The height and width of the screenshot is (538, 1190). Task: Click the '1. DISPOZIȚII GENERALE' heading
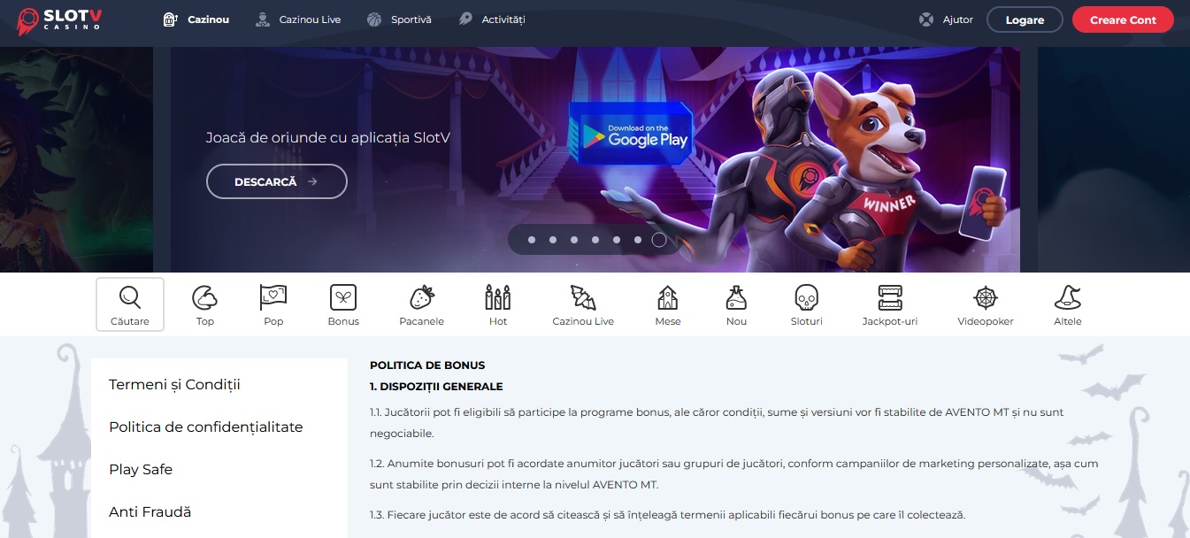coord(436,386)
